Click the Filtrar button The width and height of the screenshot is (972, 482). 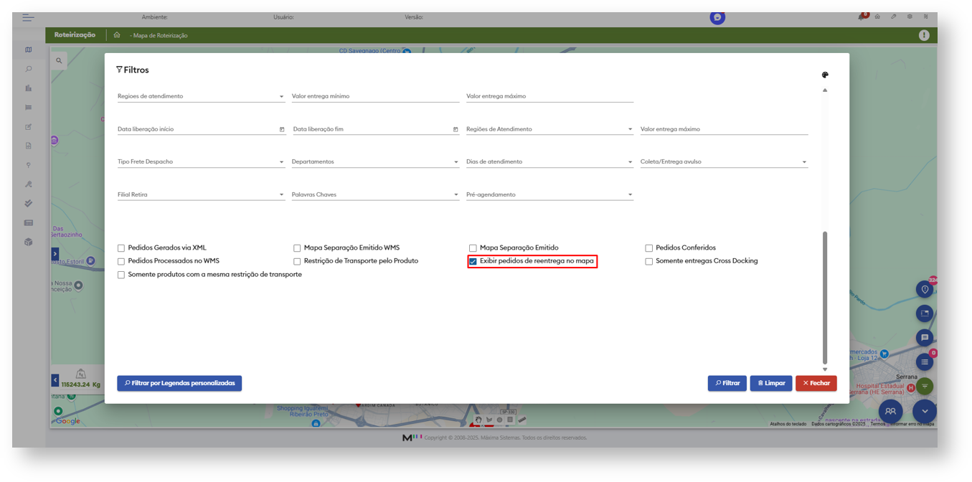(x=727, y=383)
